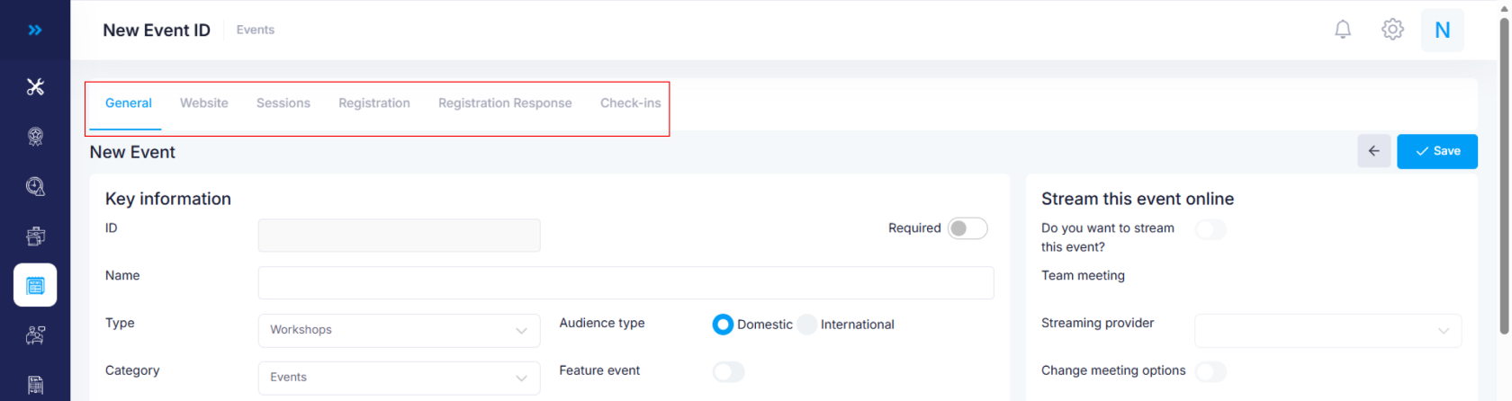Click the Save button
This screenshot has height=401, width=1512.
click(1436, 151)
